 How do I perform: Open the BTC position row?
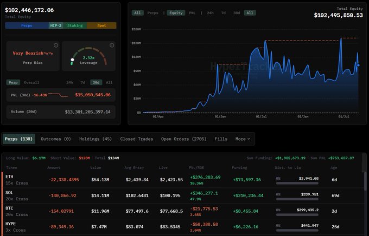[183, 211]
